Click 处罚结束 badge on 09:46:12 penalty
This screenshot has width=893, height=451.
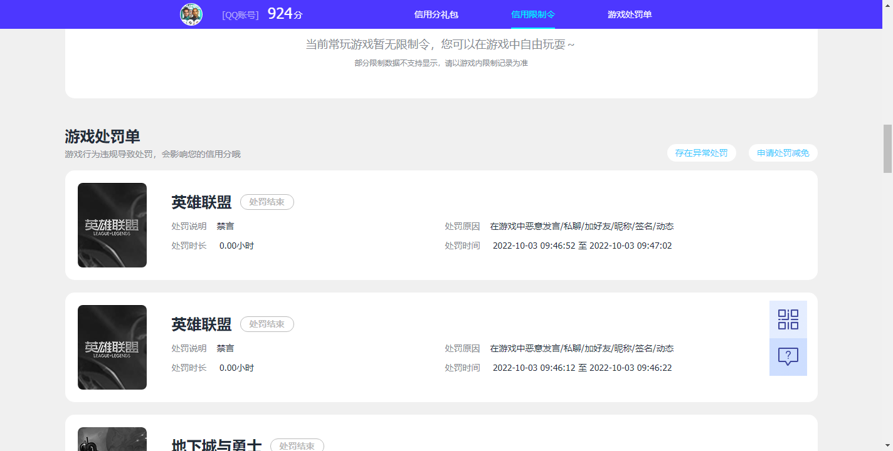[x=267, y=324]
